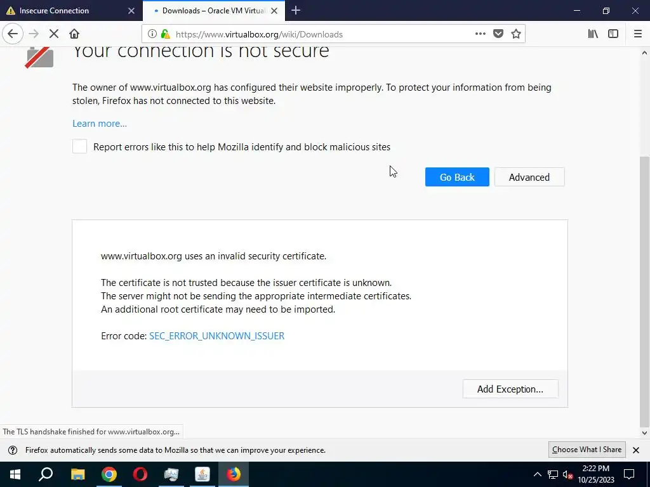Open a new tab
The image size is (650, 487).
296,10
